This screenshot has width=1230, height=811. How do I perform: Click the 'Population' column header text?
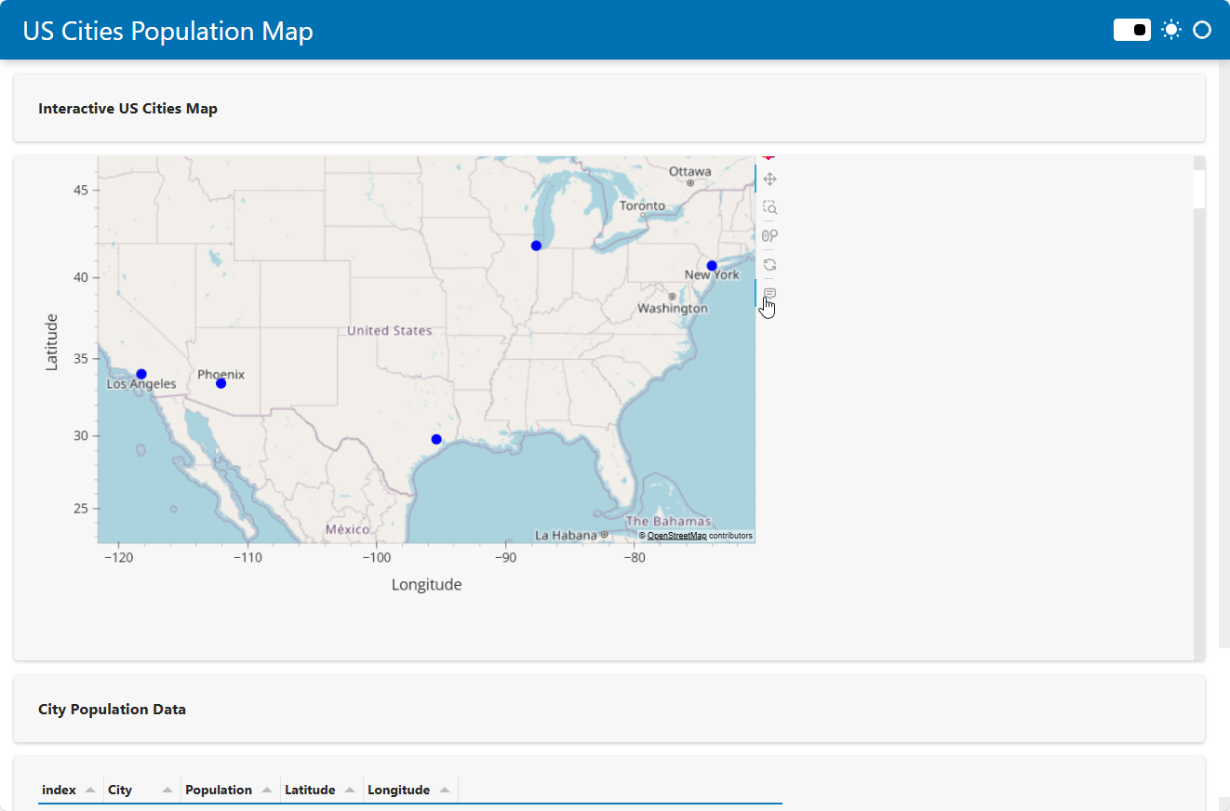tap(219, 790)
